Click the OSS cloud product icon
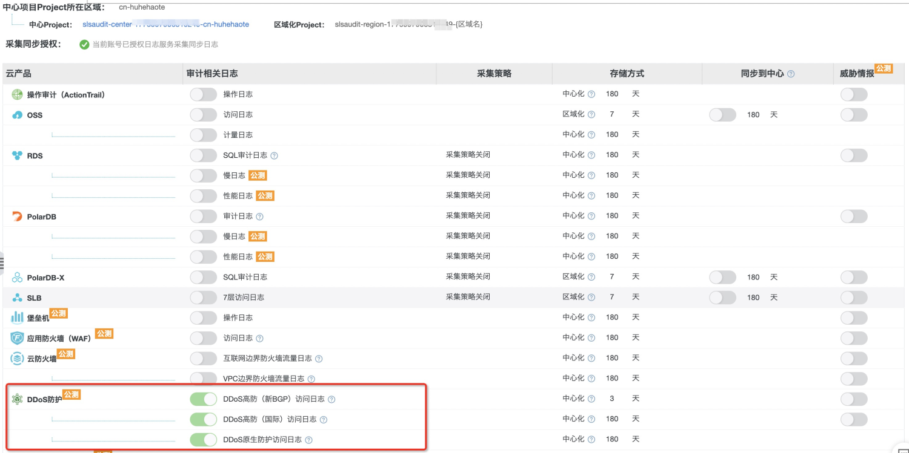 pos(17,115)
